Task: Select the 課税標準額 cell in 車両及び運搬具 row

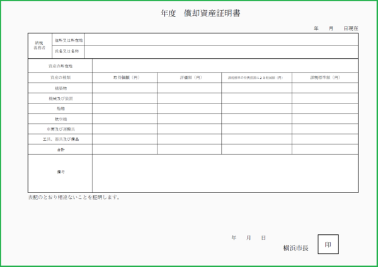Action: coord(325,129)
